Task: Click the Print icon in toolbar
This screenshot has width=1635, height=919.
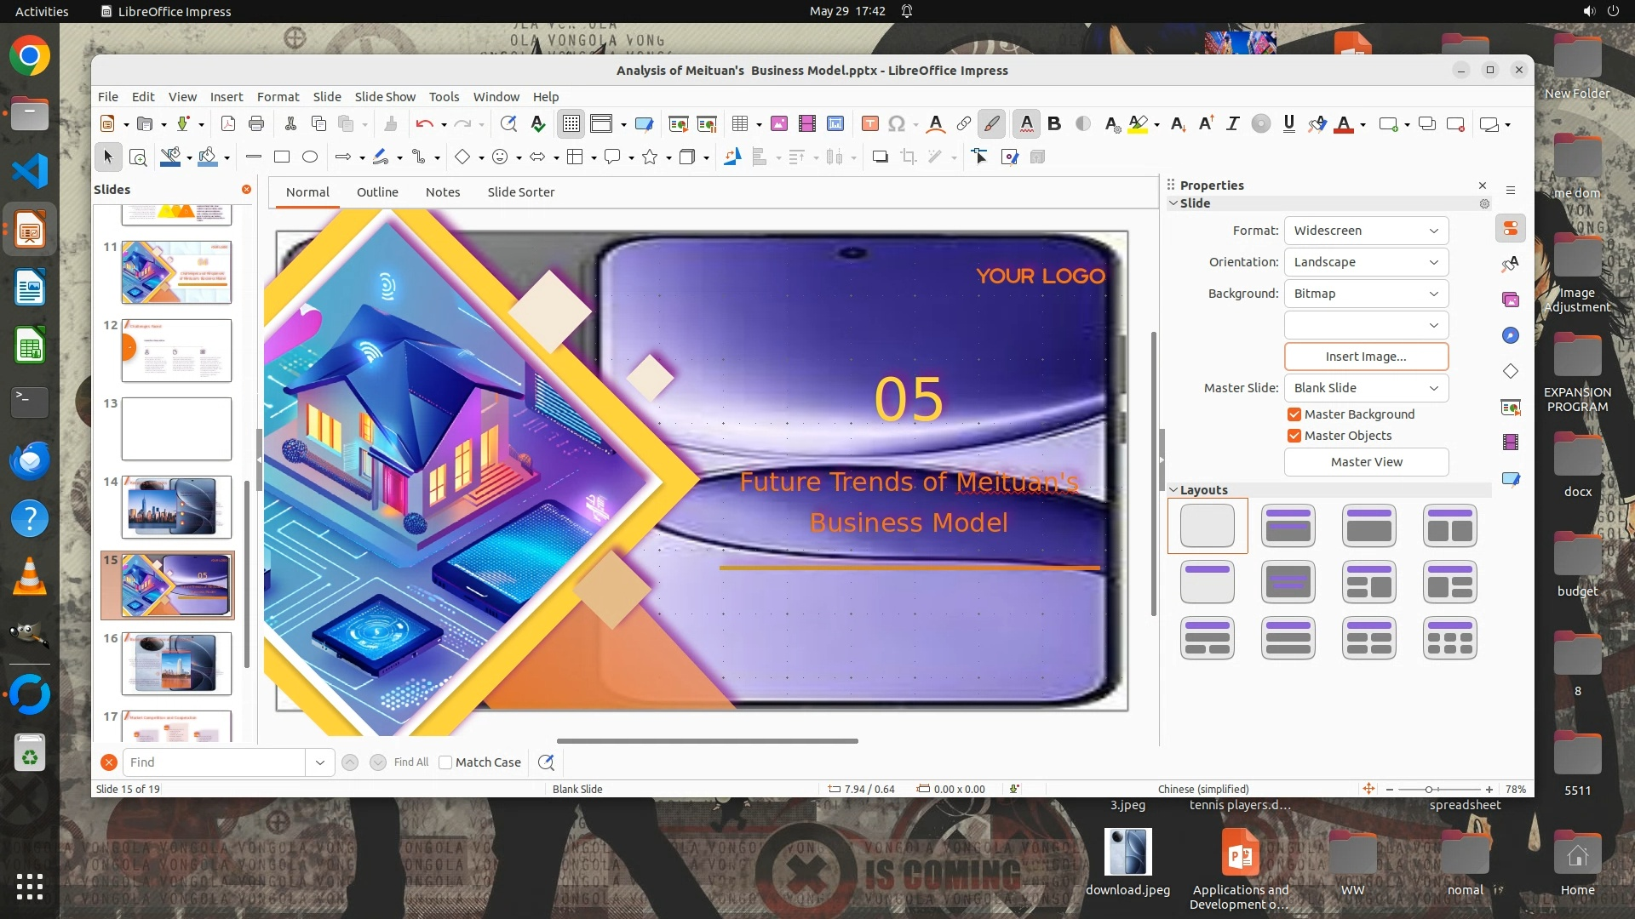Action: 256,124
